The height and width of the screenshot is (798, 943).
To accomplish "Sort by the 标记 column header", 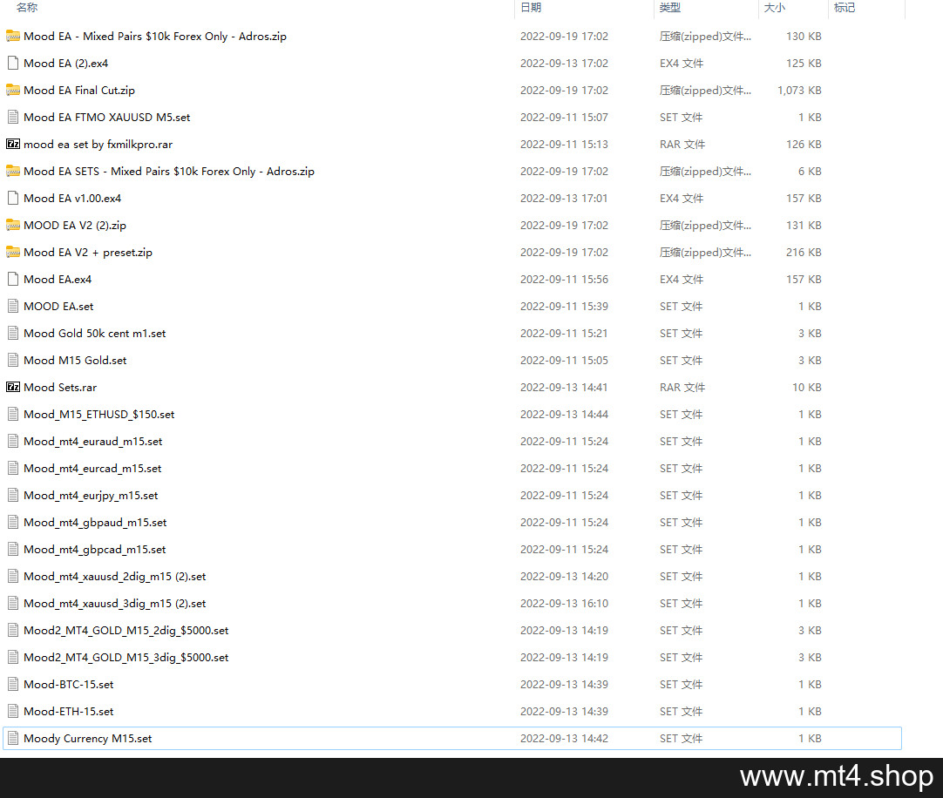I will coord(845,8).
